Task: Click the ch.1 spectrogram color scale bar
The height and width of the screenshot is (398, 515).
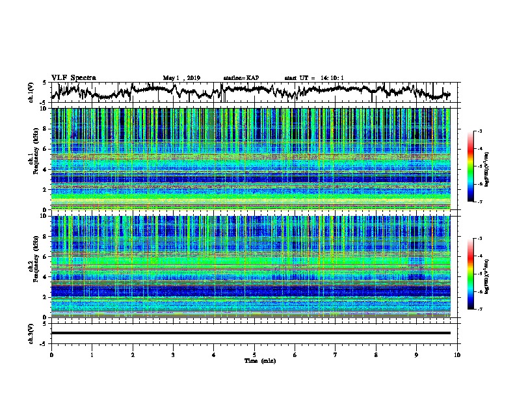Action: pos(470,166)
